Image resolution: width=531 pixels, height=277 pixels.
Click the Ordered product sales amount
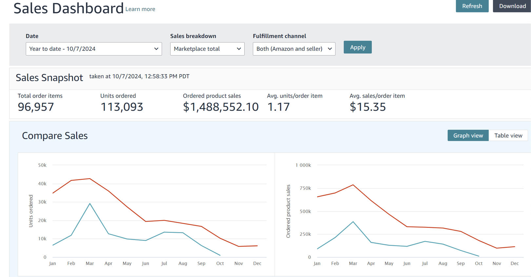pyautogui.click(x=221, y=107)
